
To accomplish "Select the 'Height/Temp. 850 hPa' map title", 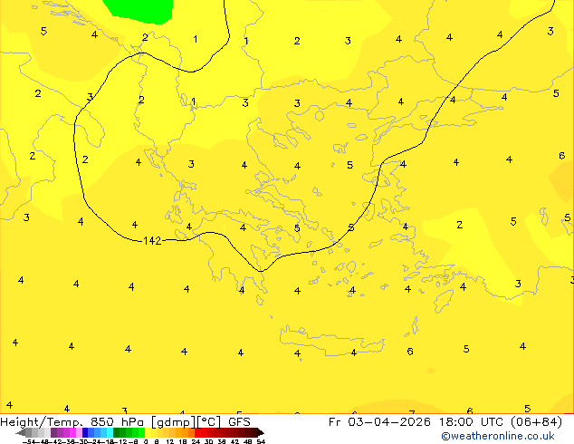I will tap(72, 422).
